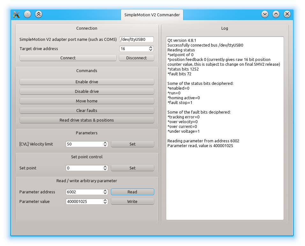Screen dimensions: 305x246
Task: Click Move home button
Action: (x=87, y=101)
